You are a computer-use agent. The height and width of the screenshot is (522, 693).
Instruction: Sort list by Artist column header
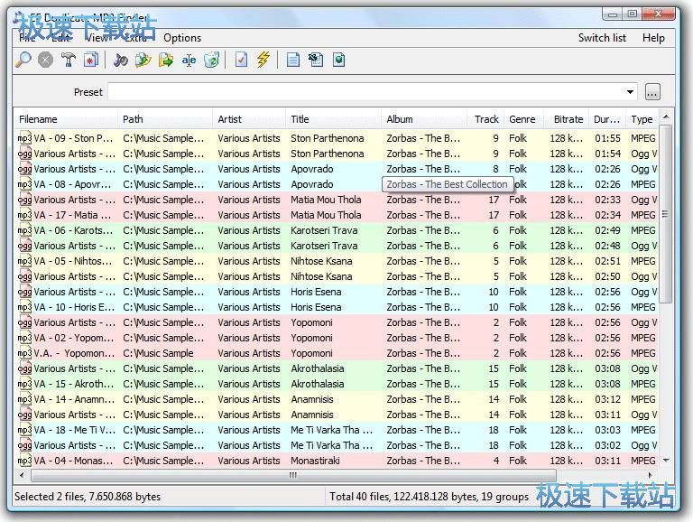[x=230, y=119]
